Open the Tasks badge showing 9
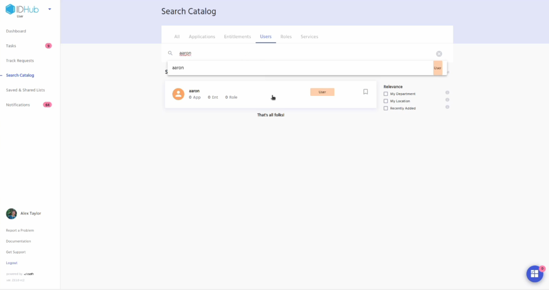Screen dimensions: 549x290 click(49, 46)
